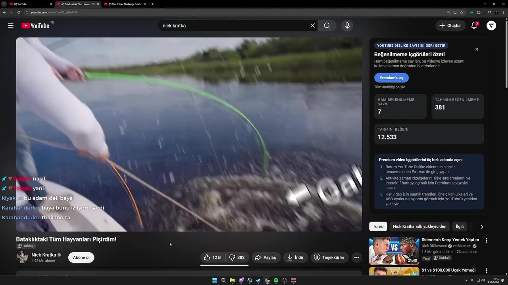Image resolution: width=508 pixels, height=285 pixels.
Task: Open notifications bell
Action: click(x=474, y=26)
